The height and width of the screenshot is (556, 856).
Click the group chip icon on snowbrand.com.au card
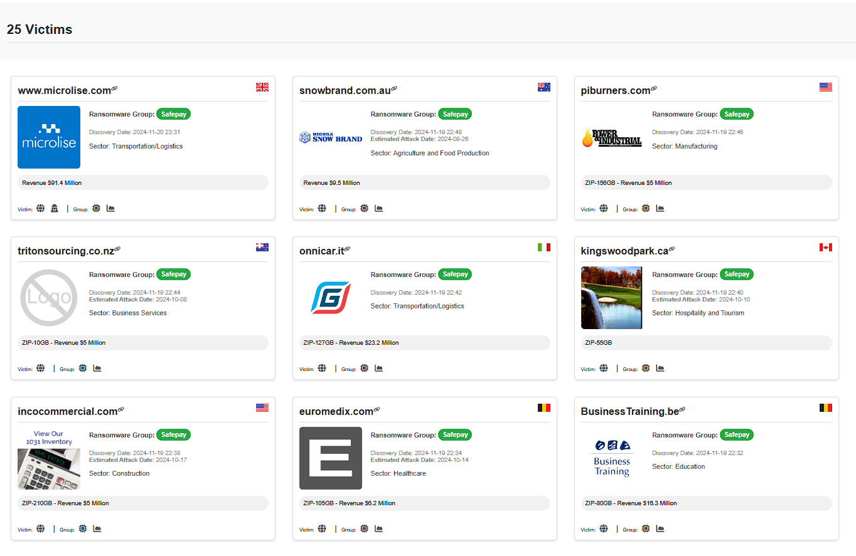point(364,209)
